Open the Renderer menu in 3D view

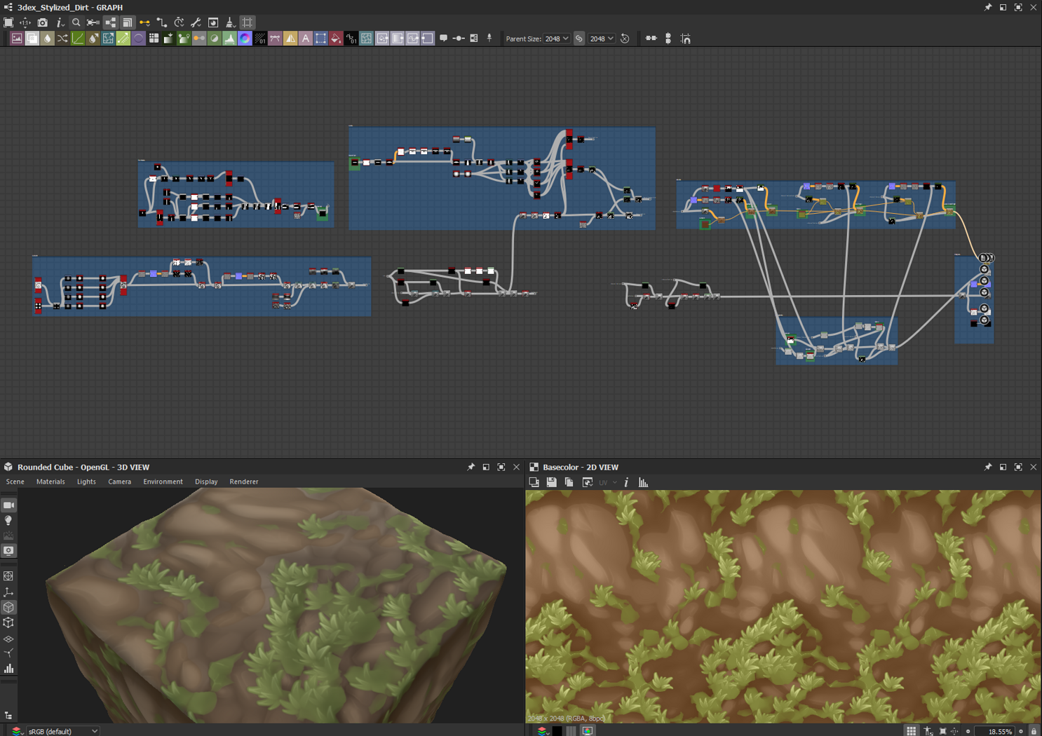pyautogui.click(x=244, y=482)
